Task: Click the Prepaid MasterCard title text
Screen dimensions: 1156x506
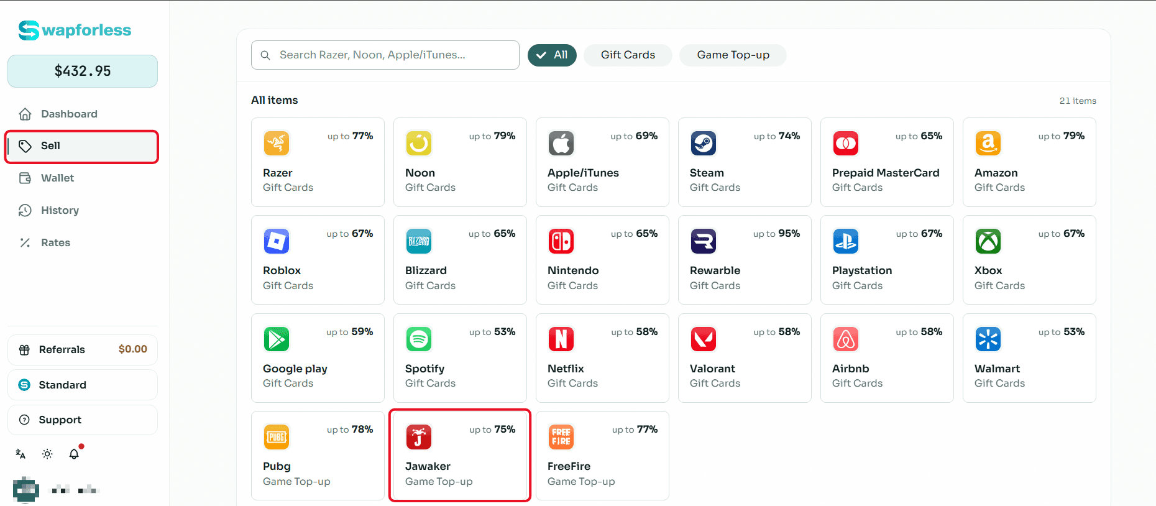Action: 886,173
